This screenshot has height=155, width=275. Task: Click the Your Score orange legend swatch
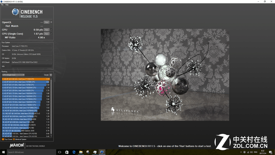3,139
